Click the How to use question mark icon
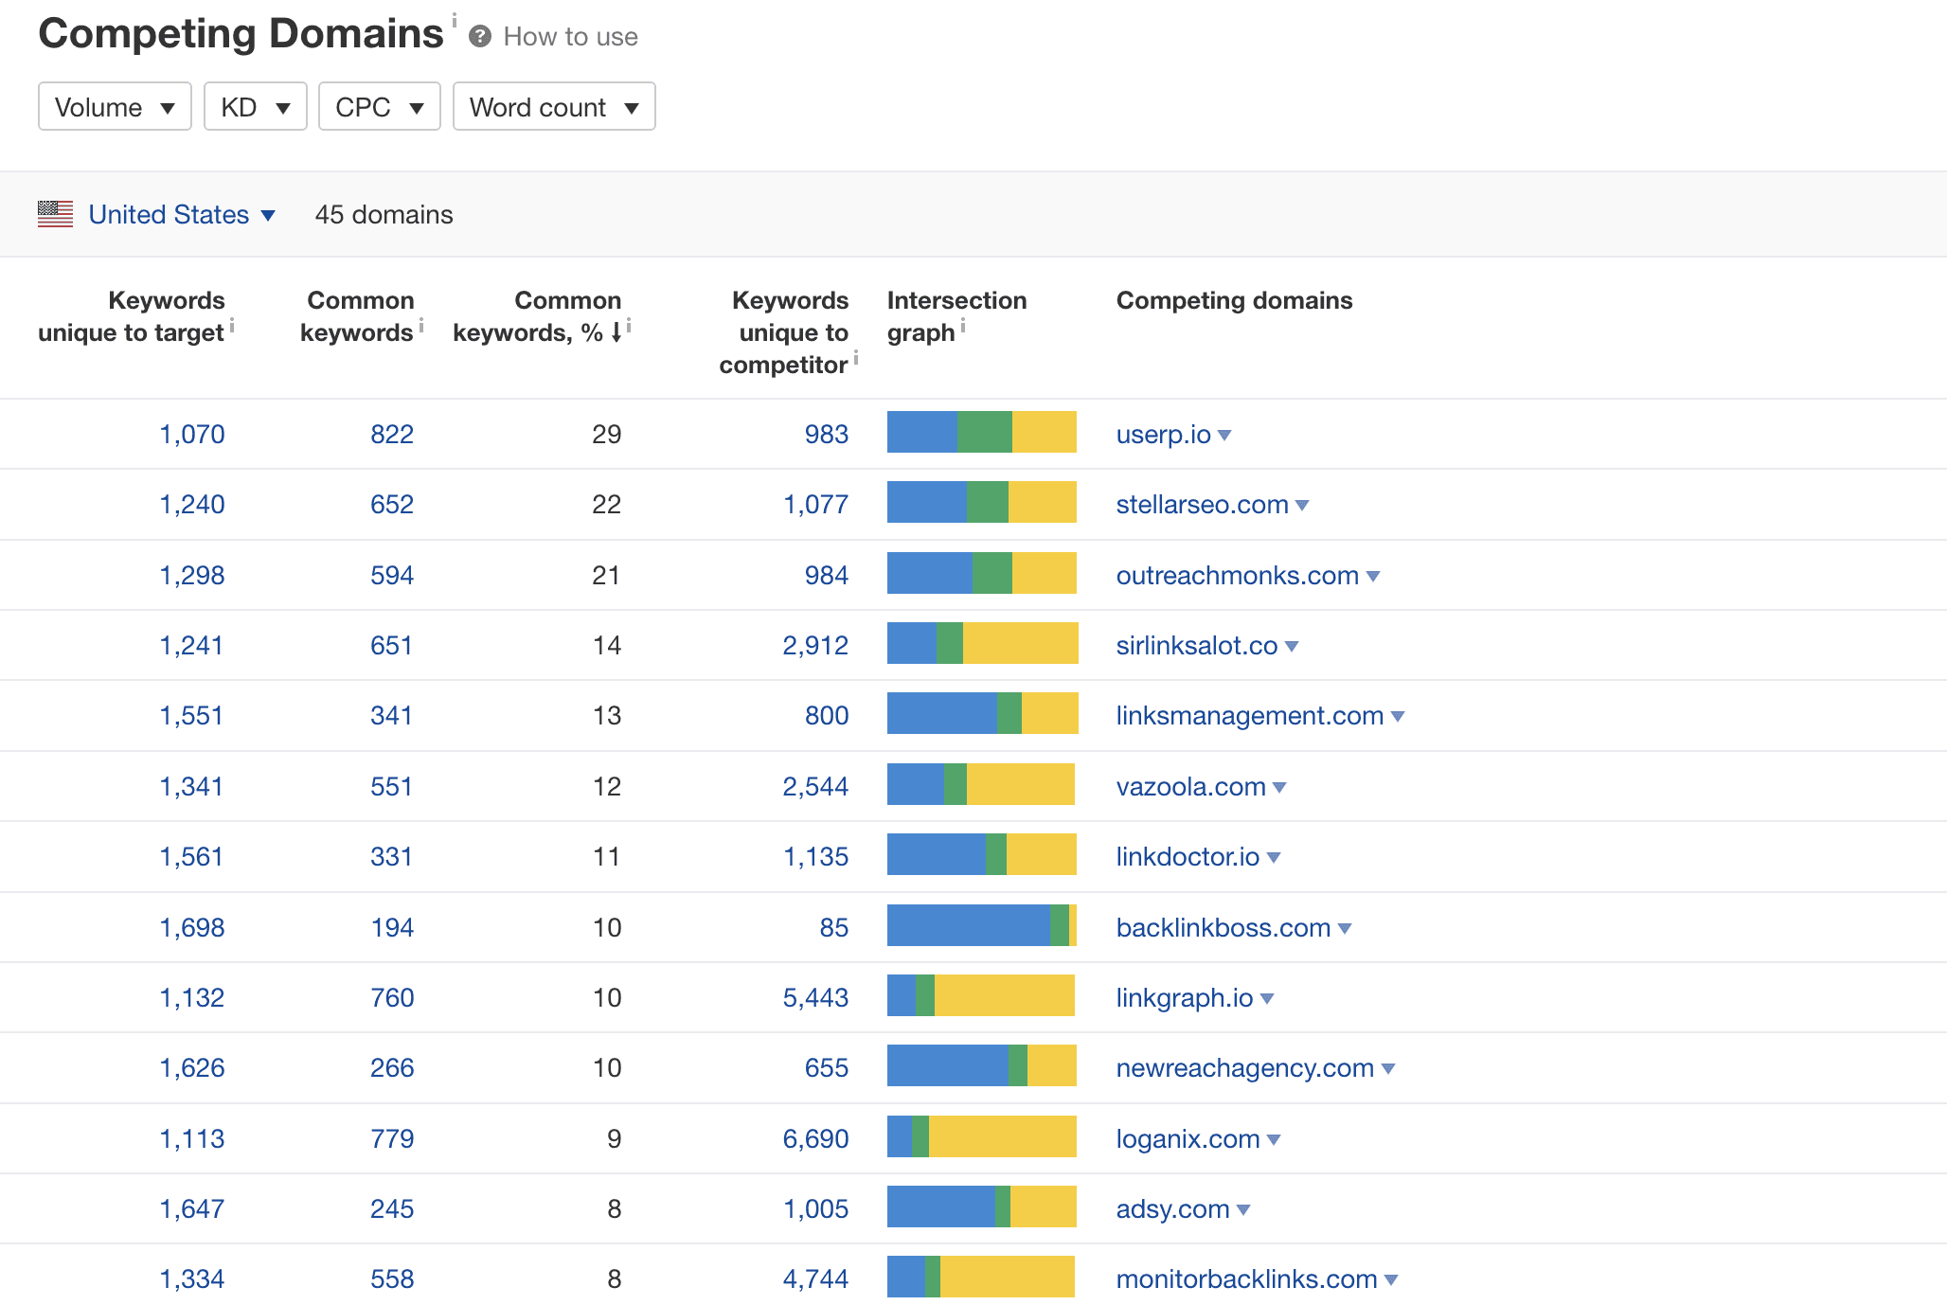 [x=480, y=37]
